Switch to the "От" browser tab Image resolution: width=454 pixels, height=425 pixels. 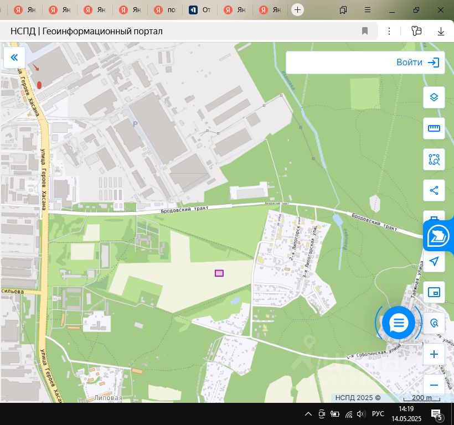(x=200, y=10)
